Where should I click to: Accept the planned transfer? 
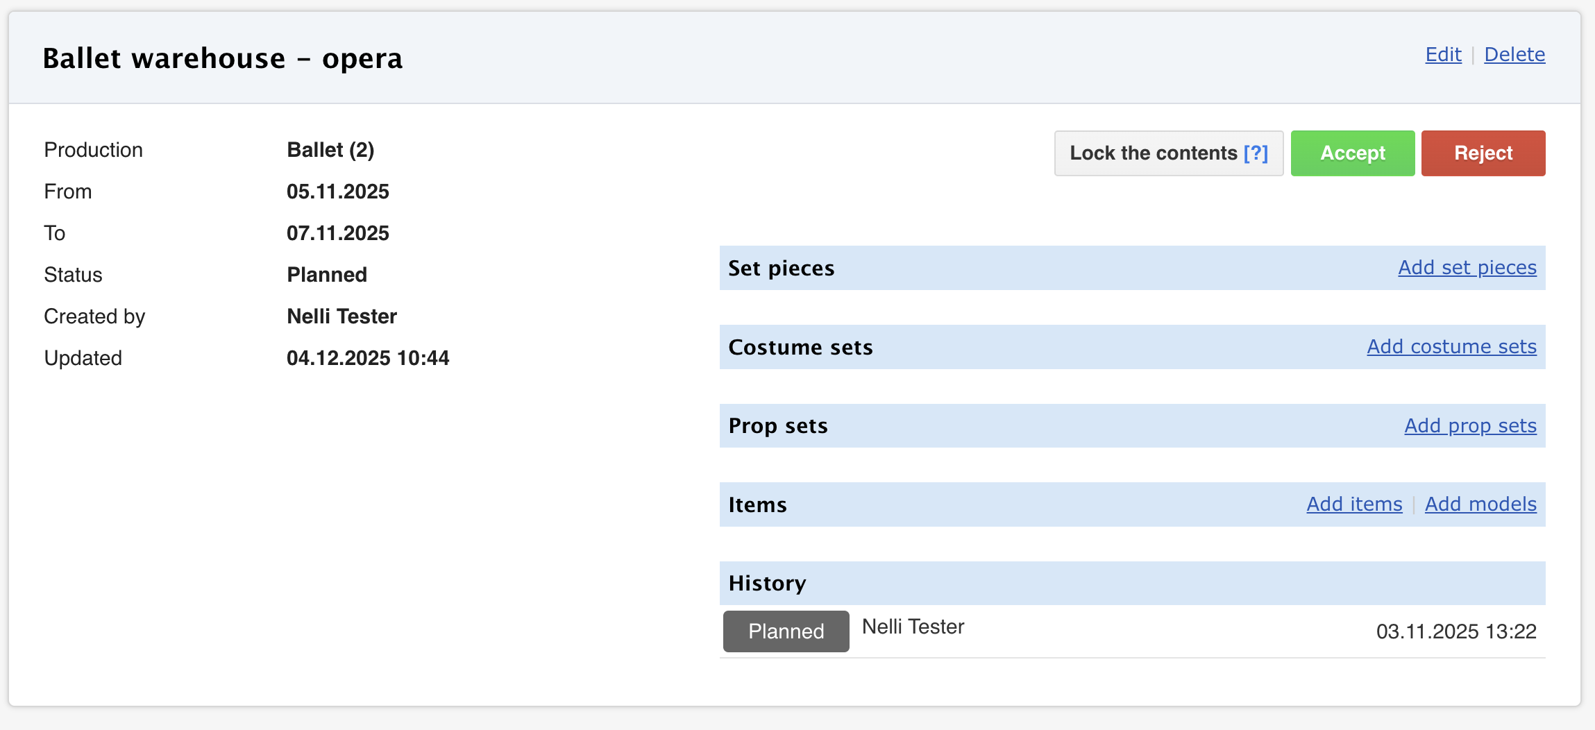click(x=1352, y=153)
